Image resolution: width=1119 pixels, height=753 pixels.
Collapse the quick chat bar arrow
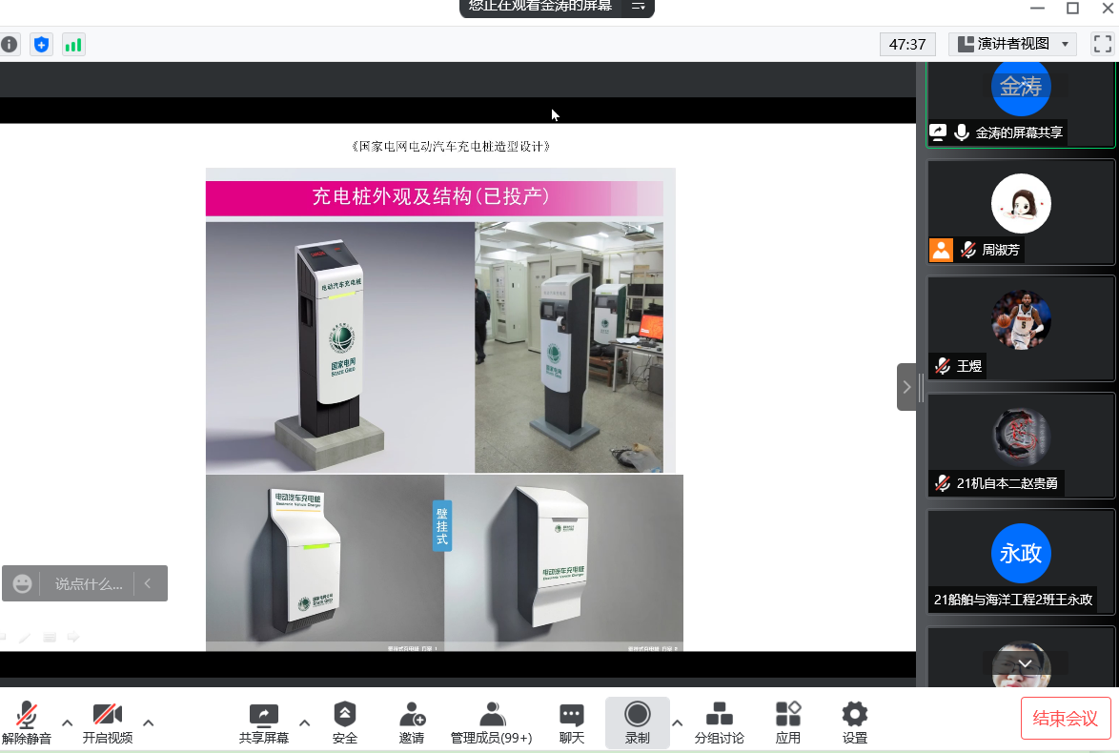pos(148,583)
